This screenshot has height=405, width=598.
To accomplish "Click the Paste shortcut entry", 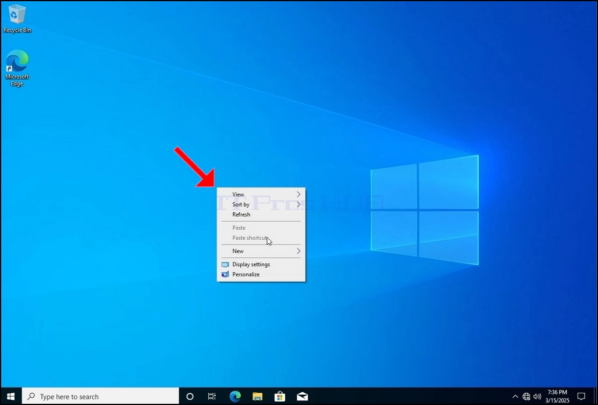I will click(x=261, y=237).
